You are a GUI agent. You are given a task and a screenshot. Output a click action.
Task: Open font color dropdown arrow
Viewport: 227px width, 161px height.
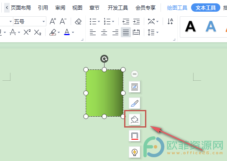pos(73,32)
